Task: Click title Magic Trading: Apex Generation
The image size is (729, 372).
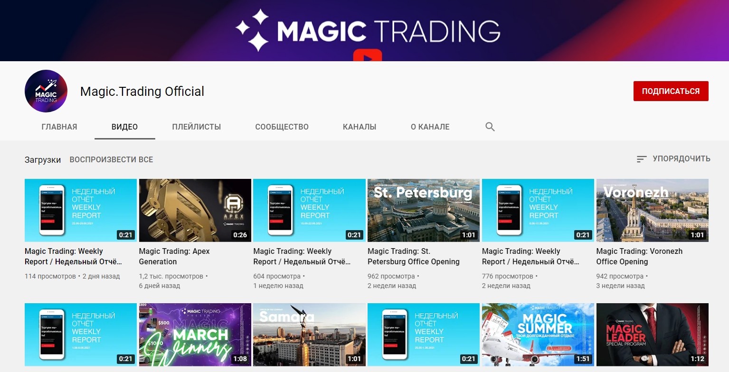Action: [174, 256]
